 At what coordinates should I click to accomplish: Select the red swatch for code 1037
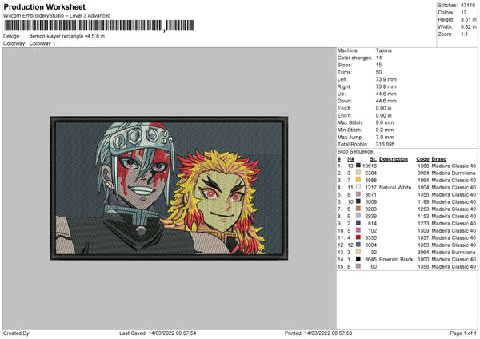(x=358, y=237)
